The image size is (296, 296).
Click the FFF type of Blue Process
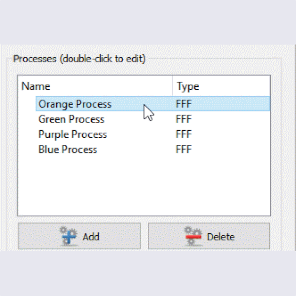coord(184,149)
